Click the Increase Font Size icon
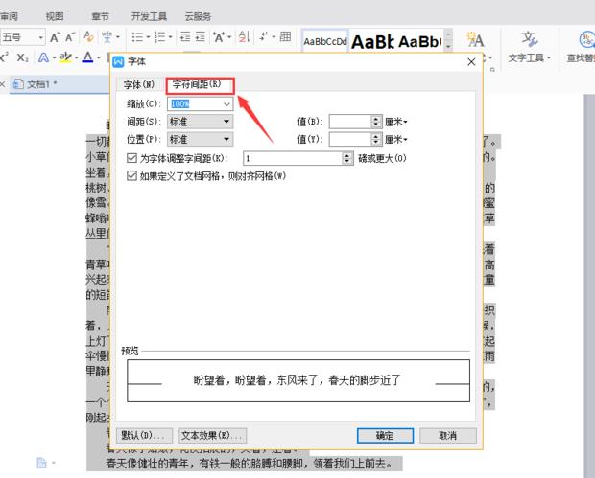This screenshot has height=478, width=595. (x=55, y=37)
